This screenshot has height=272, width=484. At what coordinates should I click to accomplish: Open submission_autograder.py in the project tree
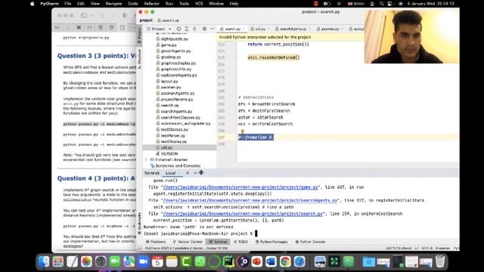pyautogui.click(x=185, y=123)
